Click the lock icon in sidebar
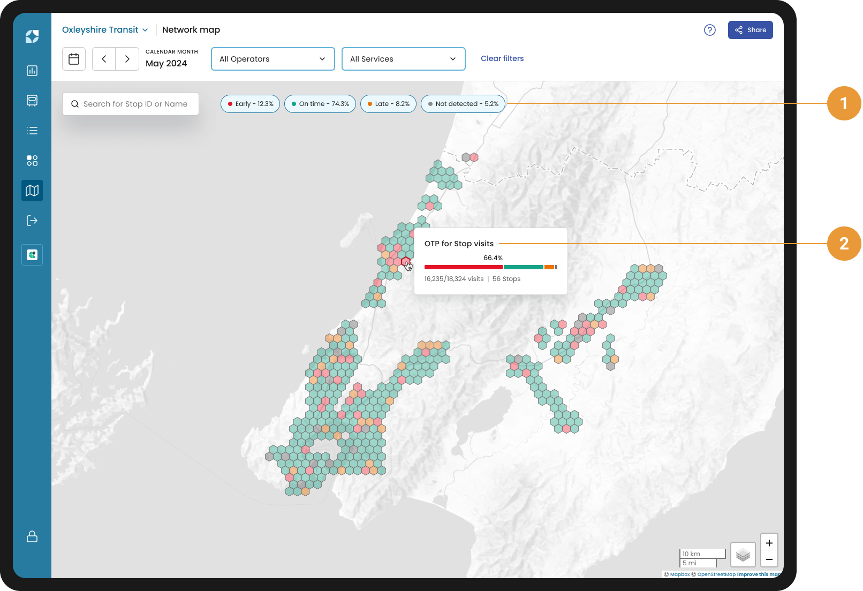Screen dimensions: 863x591 coord(32,536)
